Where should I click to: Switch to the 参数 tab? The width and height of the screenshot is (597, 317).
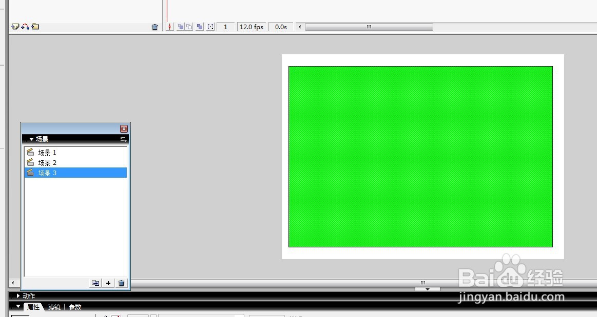coord(75,307)
